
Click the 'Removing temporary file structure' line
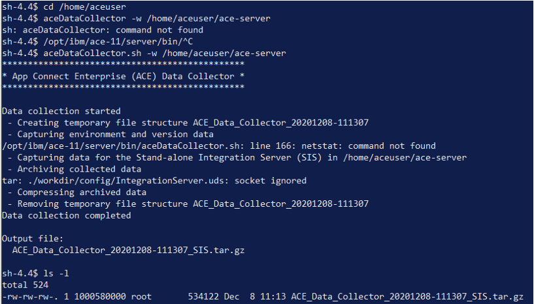coord(188,204)
